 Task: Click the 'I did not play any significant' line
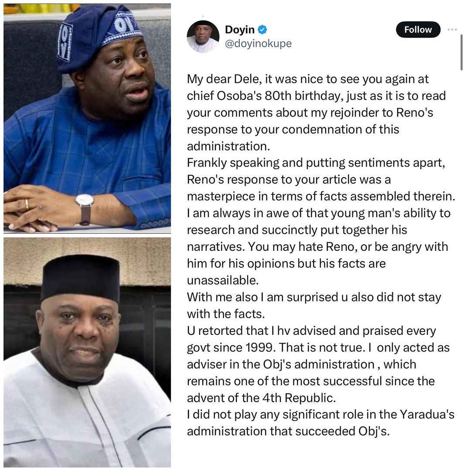click(x=321, y=415)
